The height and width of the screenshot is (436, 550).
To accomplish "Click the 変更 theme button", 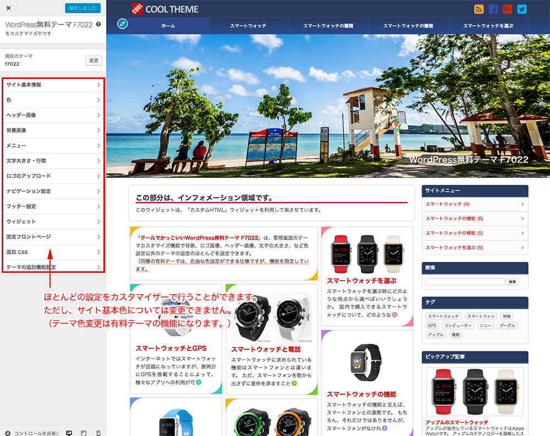I will (94, 60).
